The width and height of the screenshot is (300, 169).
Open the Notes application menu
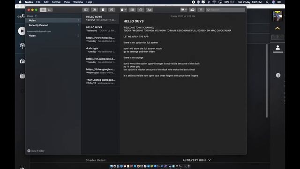point(29,2)
